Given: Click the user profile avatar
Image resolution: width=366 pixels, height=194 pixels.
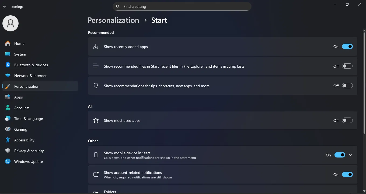Looking at the screenshot, I should 11,23.
